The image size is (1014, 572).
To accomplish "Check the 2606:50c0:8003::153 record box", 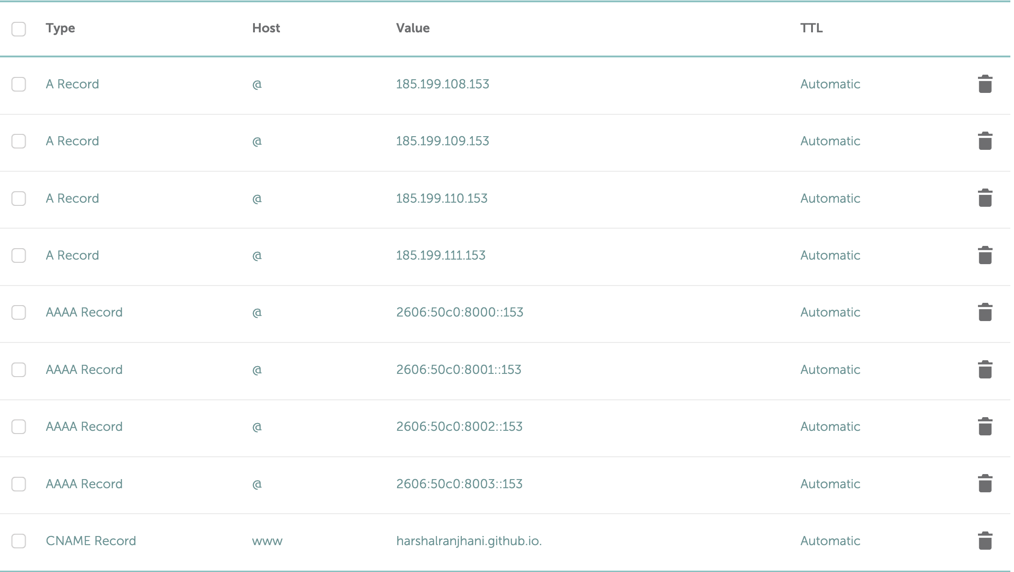I will (19, 484).
